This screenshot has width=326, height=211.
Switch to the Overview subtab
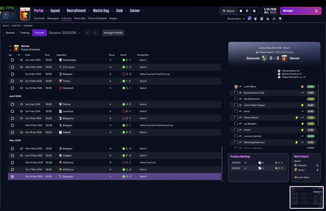coord(39,18)
